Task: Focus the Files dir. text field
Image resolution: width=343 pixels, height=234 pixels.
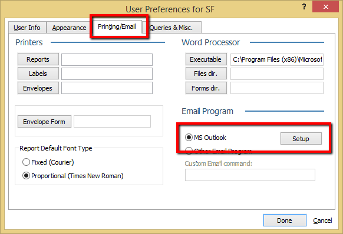Action: pos(277,73)
